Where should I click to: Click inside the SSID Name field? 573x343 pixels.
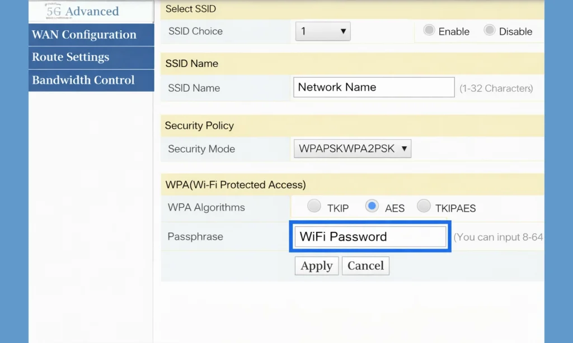coord(373,87)
